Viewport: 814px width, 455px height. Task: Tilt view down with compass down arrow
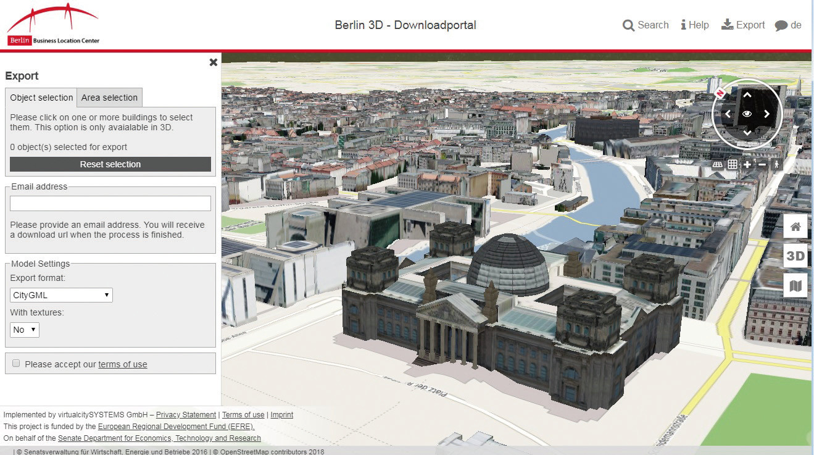(x=747, y=133)
